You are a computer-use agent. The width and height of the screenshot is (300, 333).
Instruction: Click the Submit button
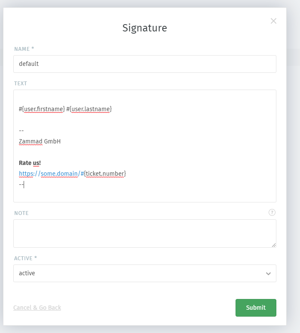(x=256, y=308)
